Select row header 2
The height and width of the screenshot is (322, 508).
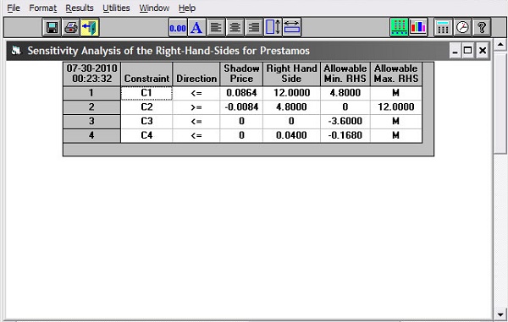pos(91,107)
